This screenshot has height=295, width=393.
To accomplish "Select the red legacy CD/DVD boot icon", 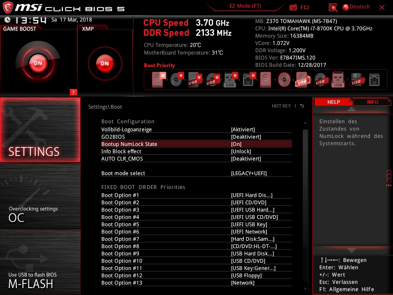I will [x=284, y=80].
